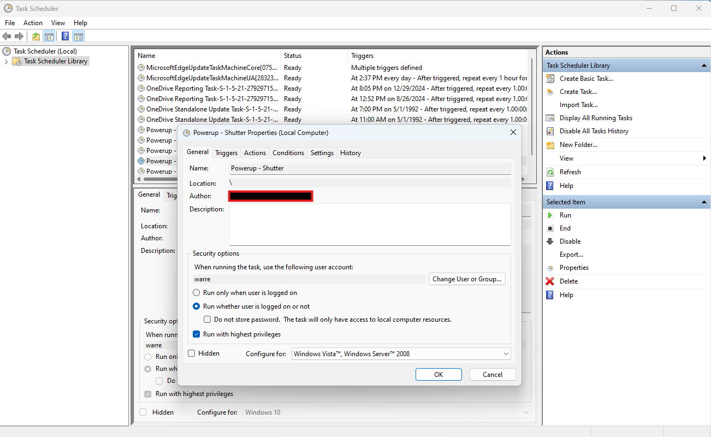Expand the Task Scheduler Library tree node

(x=6, y=62)
